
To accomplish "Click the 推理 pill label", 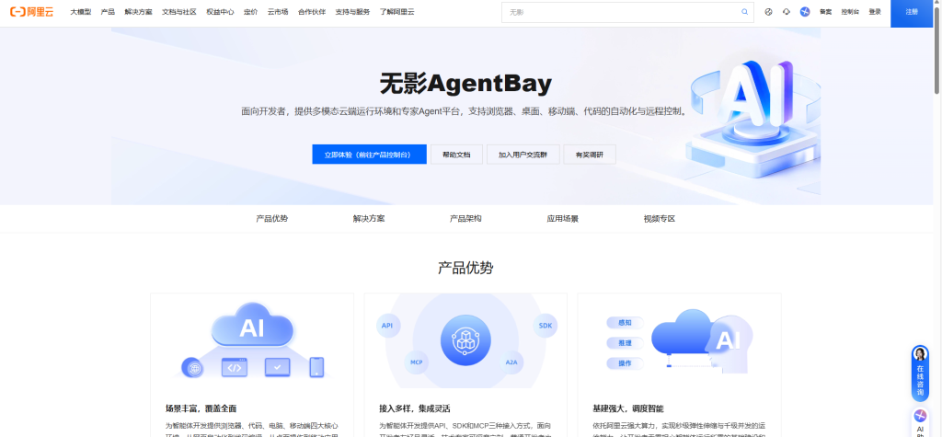I will tap(625, 343).
